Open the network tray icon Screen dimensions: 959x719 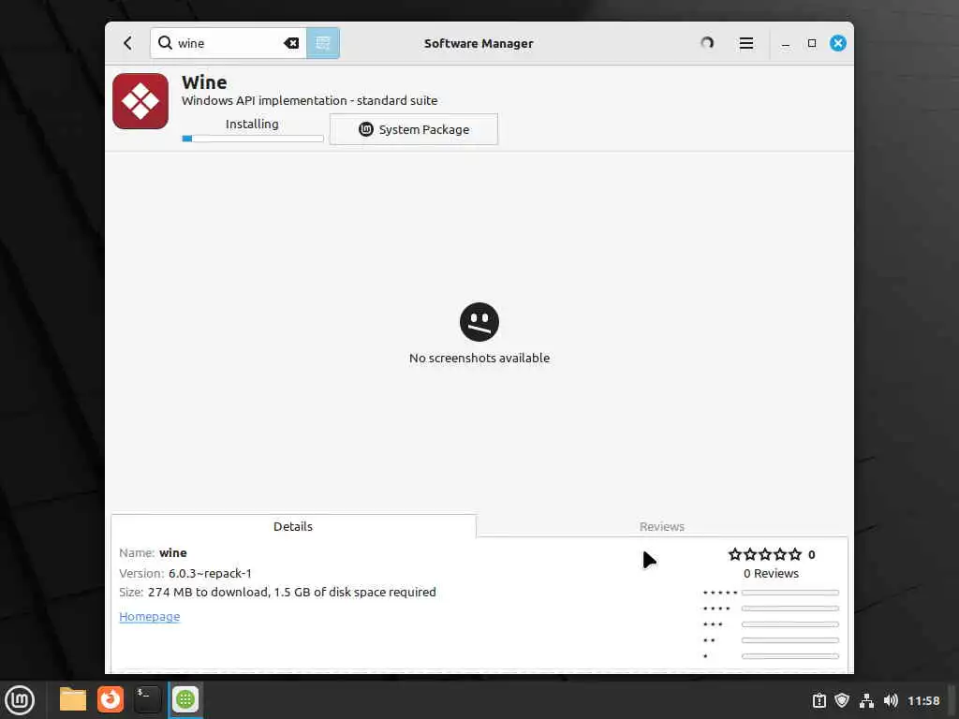click(866, 700)
